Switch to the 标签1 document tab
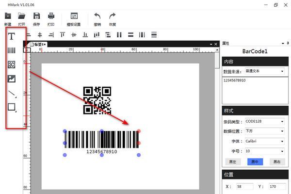 37,44
